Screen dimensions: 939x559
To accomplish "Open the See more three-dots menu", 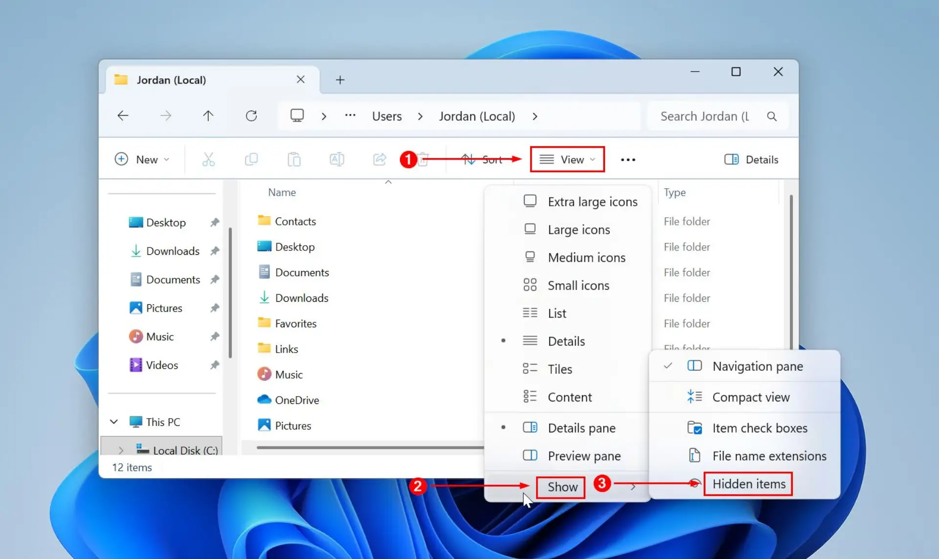I will click(628, 160).
